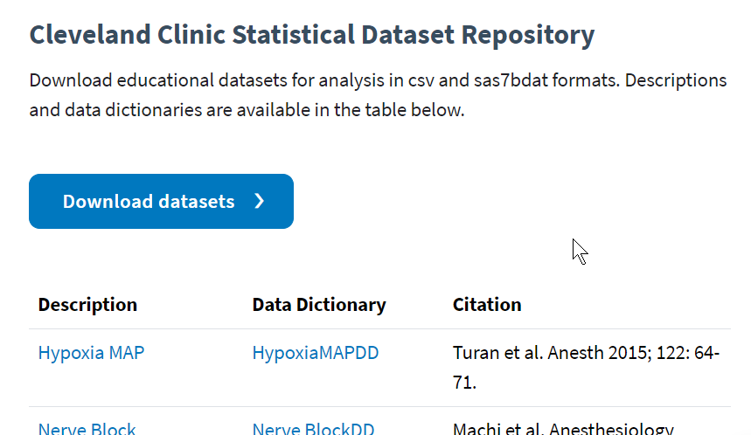Screen dimensions: 751x435
Task: Click the Machi et al. Anesthesiology citation
Action: pyautogui.click(x=563, y=429)
